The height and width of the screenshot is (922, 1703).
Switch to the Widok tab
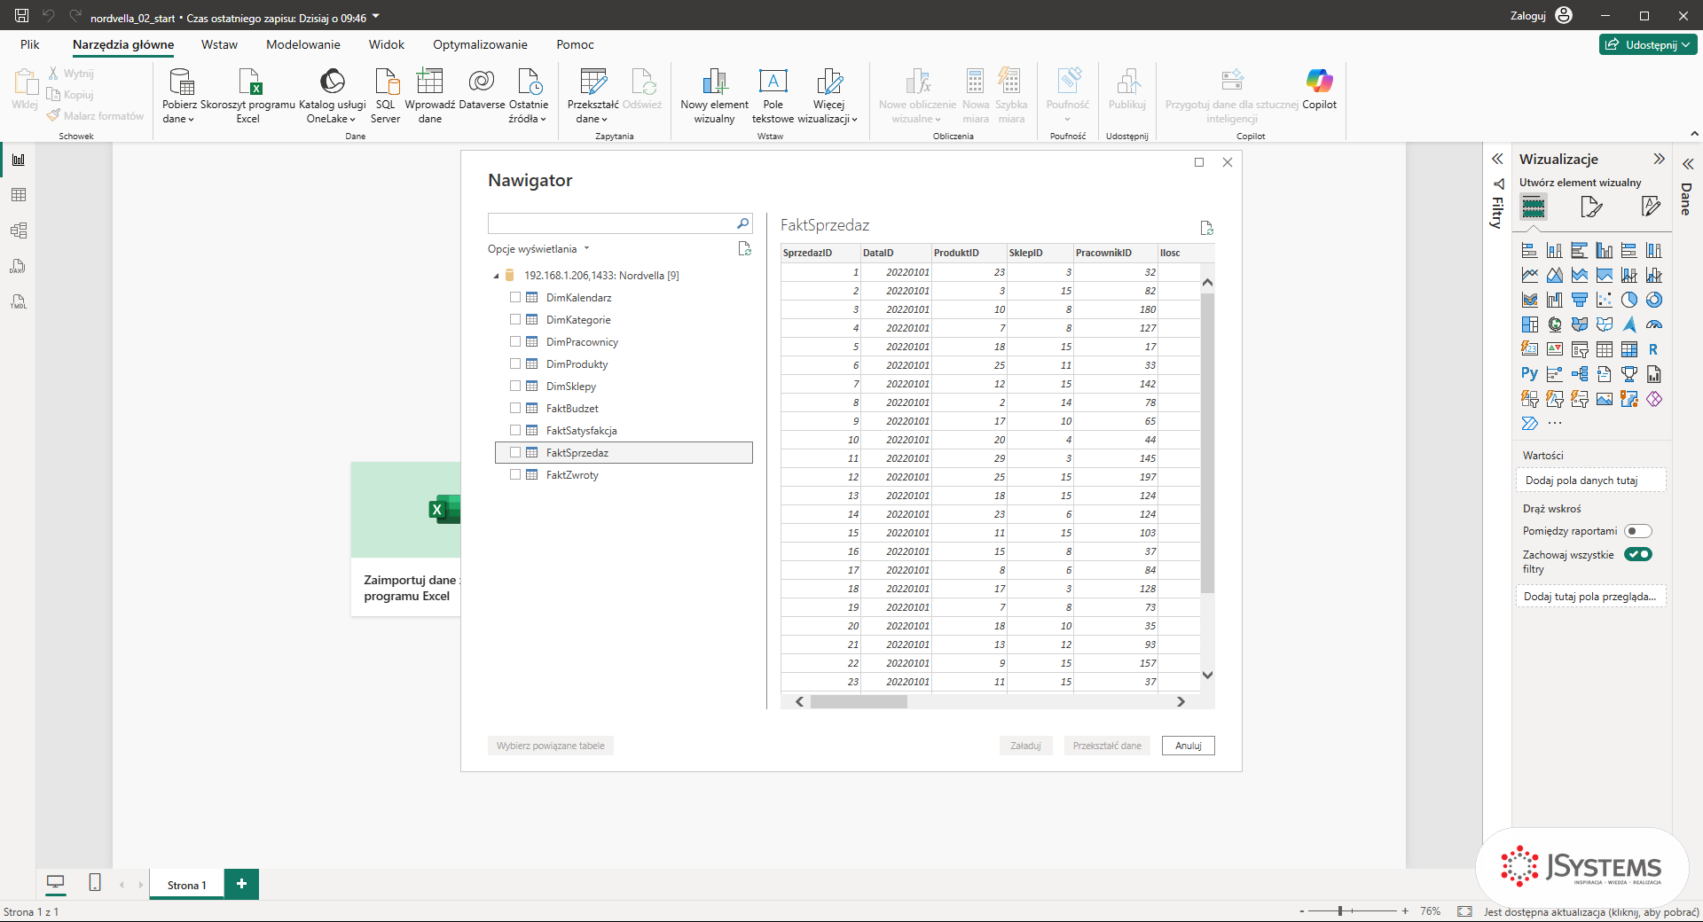(x=387, y=44)
